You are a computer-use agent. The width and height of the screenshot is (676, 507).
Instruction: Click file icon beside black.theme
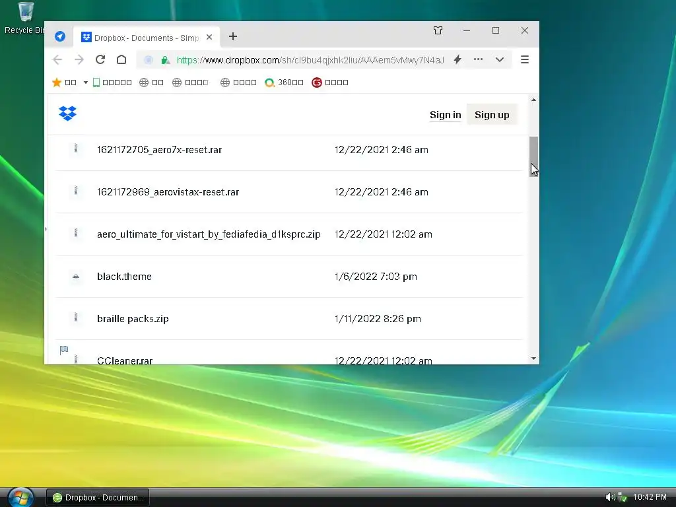tap(76, 276)
